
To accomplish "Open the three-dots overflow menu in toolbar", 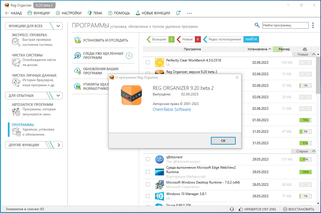I will coord(189,13).
